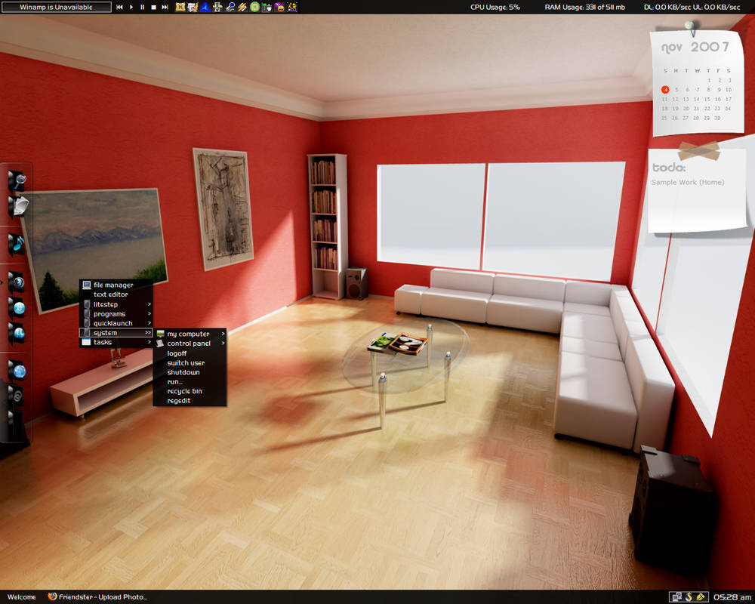Skip to previous track in Winamp controls
The width and height of the screenshot is (755, 604).
119,8
